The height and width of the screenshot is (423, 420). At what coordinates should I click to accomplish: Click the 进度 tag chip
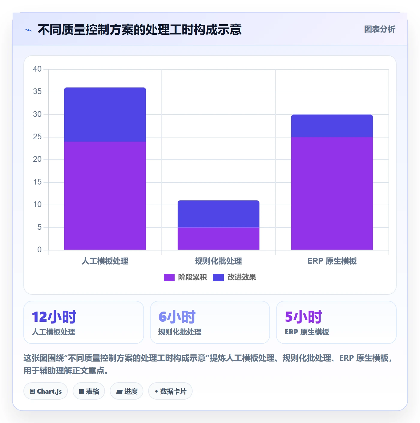point(127,391)
